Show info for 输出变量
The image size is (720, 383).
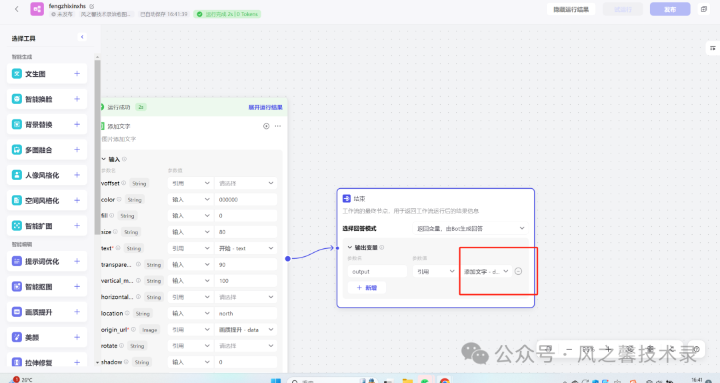[x=381, y=248]
